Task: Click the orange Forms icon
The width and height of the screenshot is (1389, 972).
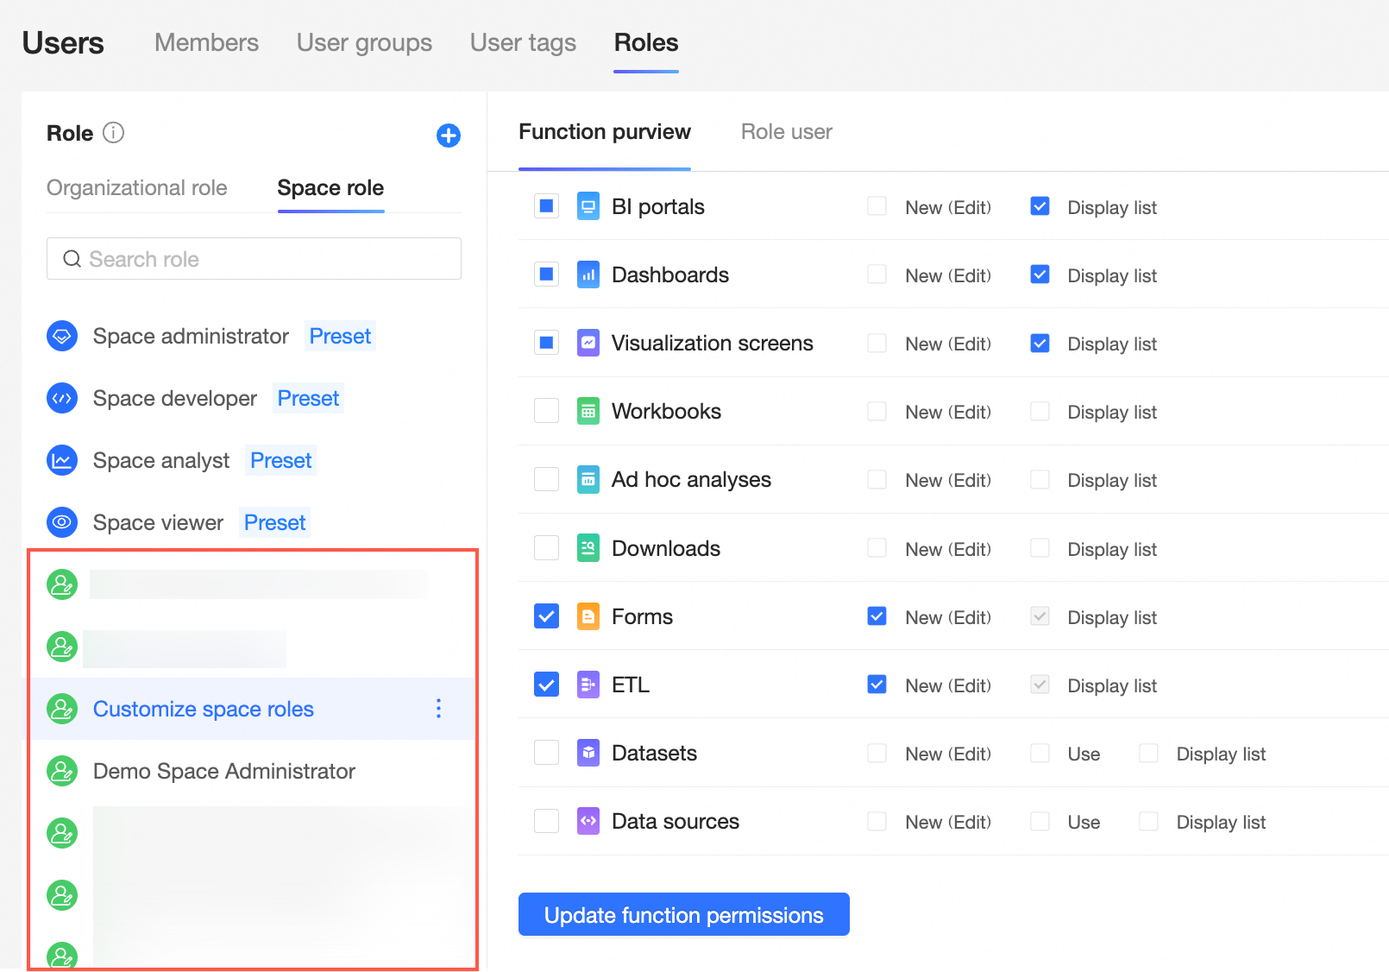Action: click(x=588, y=616)
